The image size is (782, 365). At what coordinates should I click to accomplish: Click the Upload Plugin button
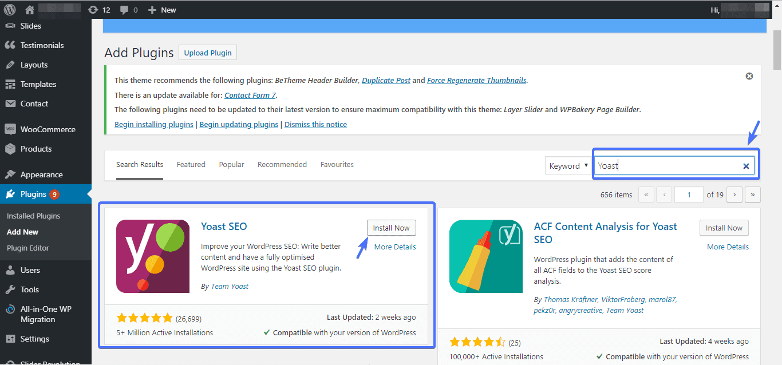[x=208, y=53]
